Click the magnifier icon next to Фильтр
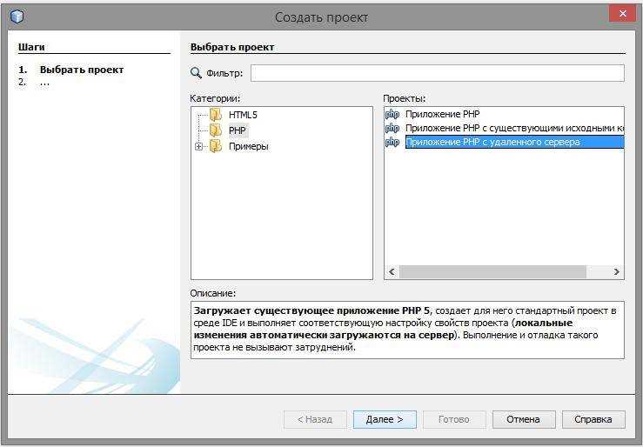 pos(196,73)
